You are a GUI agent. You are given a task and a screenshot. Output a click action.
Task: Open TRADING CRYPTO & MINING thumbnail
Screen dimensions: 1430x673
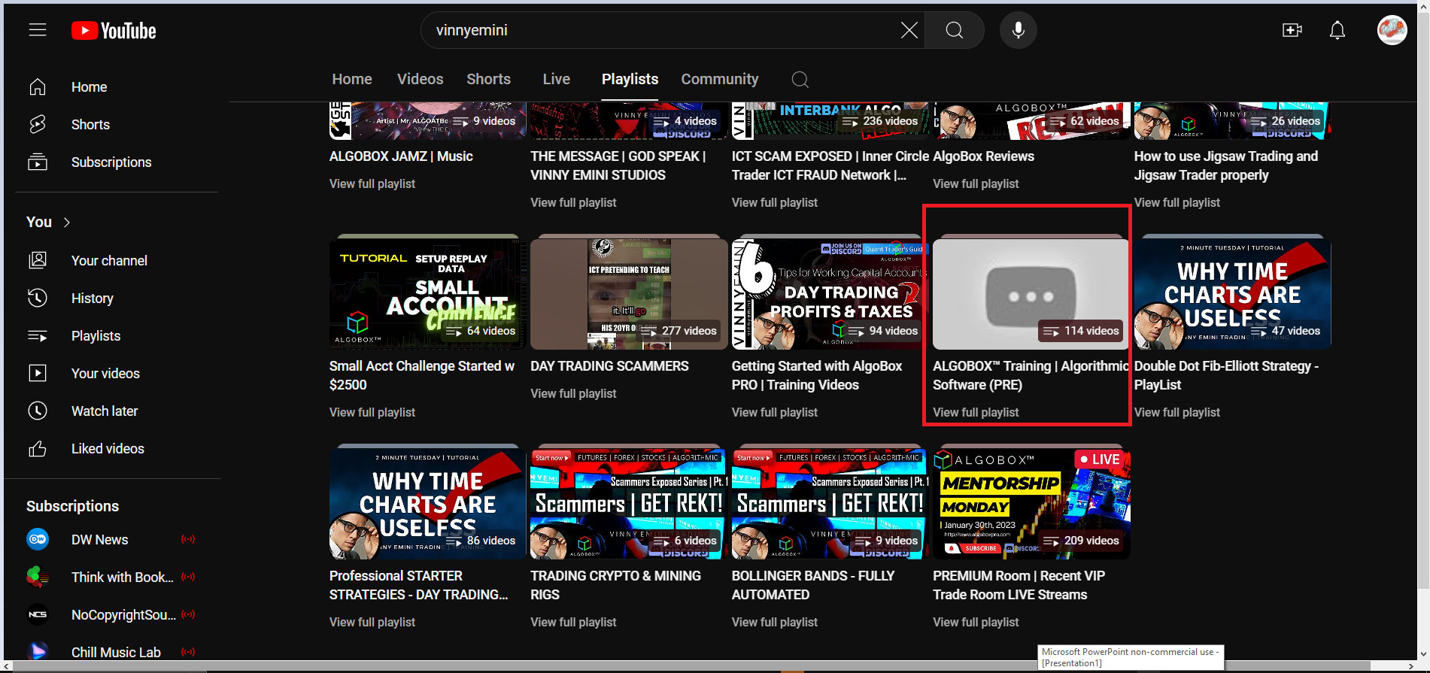pyautogui.click(x=629, y=504)
